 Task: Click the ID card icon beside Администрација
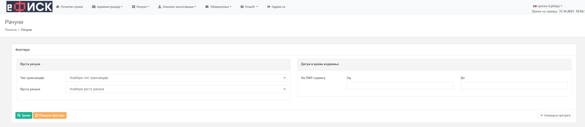94,7
